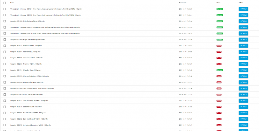The width and height of the screenshot is (259, 131).
Task: Select checkbox for Scorpion S01E09 Rogue Element
Action: (4, 39)
